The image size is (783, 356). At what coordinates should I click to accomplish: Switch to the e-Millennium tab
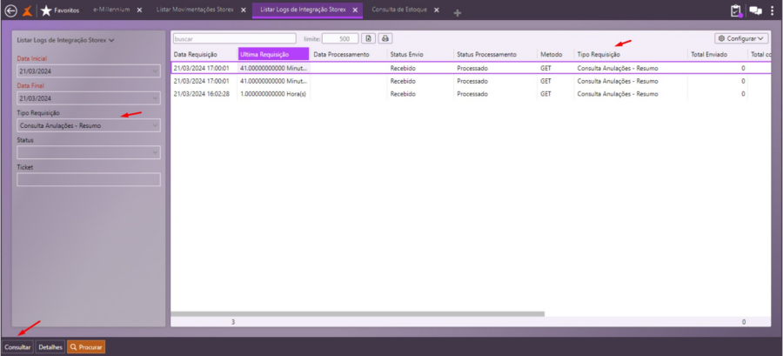pyautogui.click(x=112, y=10)
